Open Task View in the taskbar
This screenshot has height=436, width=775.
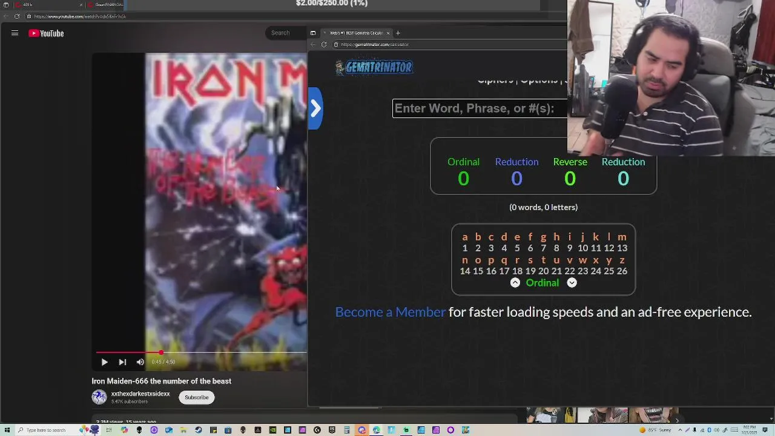coord(109,430)
